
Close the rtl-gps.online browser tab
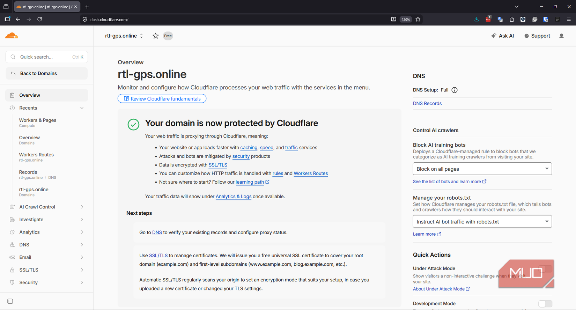[76, 7]
